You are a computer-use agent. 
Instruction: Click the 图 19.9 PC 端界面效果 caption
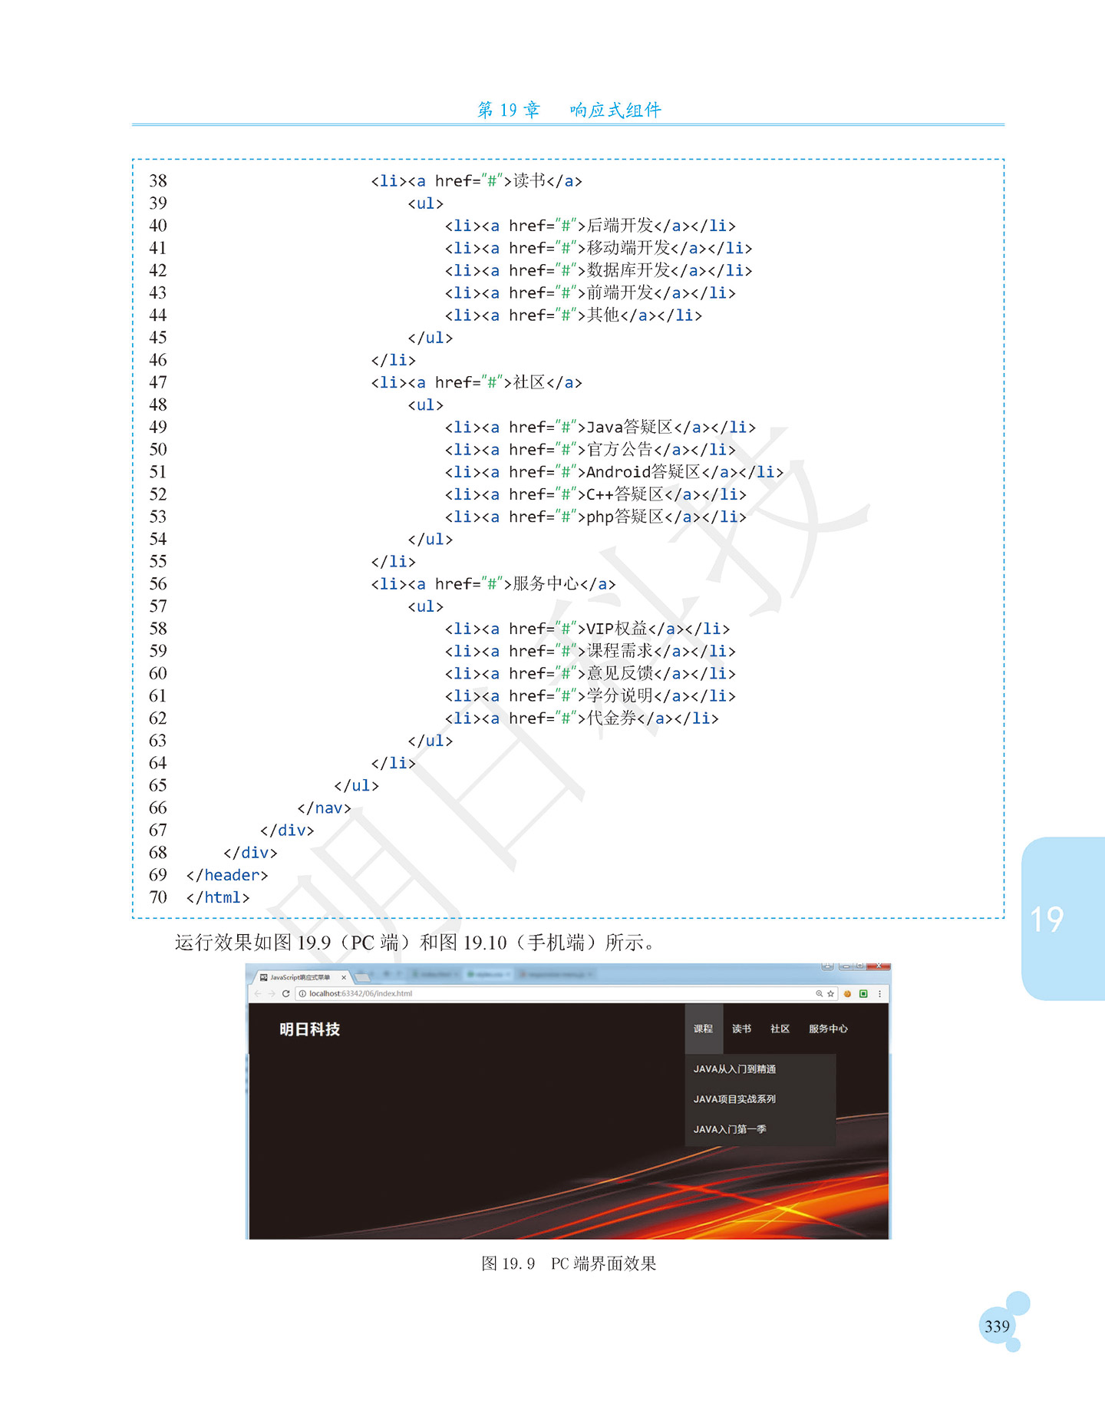569,1263
